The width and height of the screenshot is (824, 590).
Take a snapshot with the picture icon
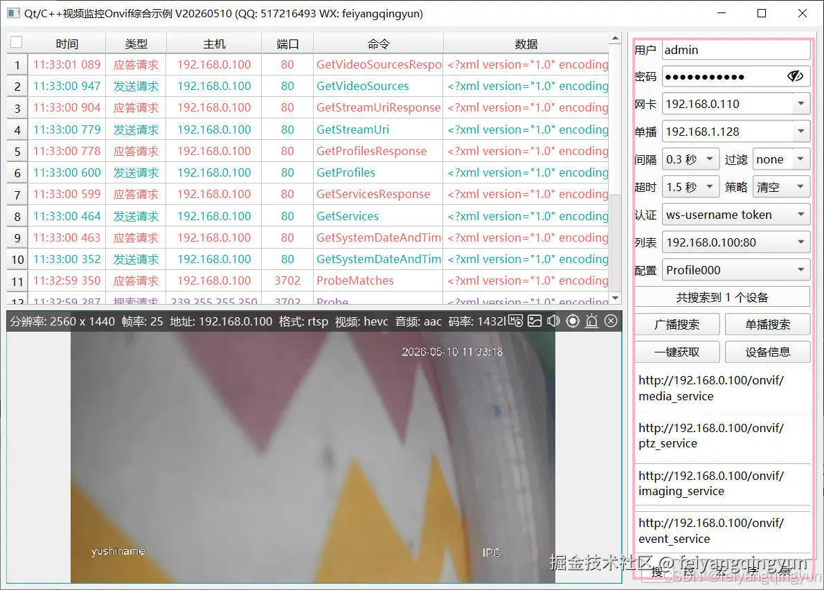pos(535,321)
